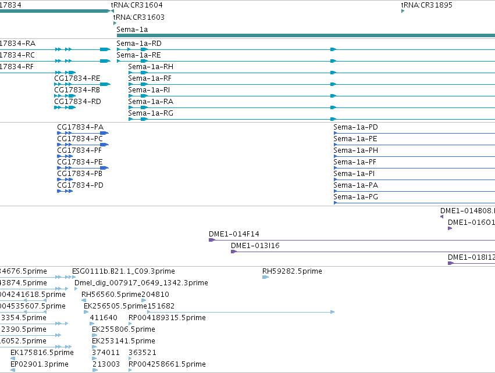Click the CG17834-RB transcript label
This screenshot has width=495, height=373.
[77, 90]
